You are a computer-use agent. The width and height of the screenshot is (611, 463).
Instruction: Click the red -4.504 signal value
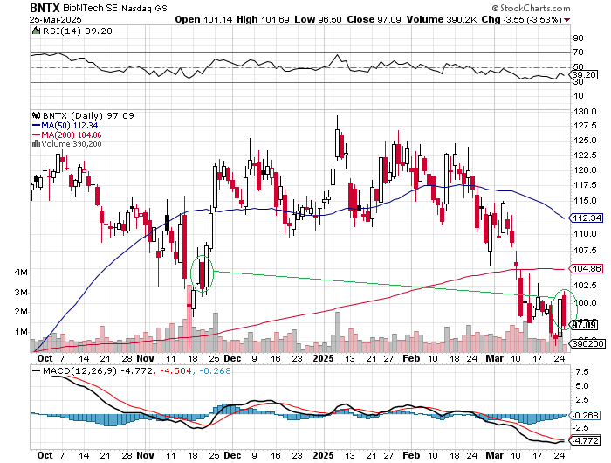(175, 370)
